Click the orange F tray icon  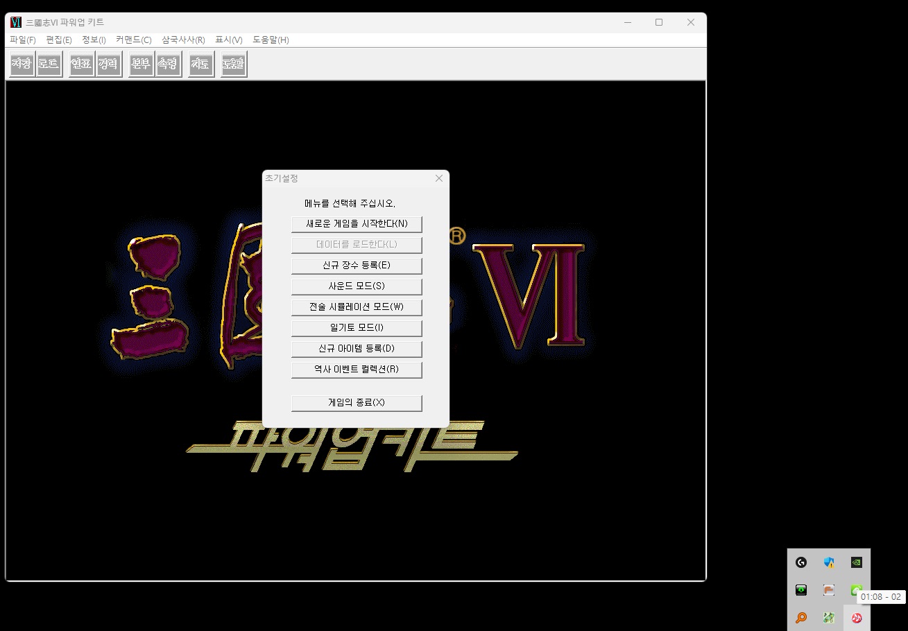[829, 590]
